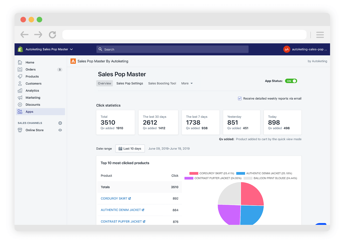Viewport: 346px width, 243px height.
Task: Click the last 30 days 2612 card
Action: pos(158,122)
